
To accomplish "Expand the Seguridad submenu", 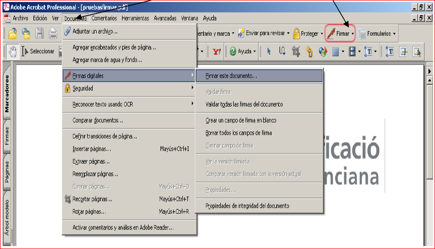I will tap(129, 88).
